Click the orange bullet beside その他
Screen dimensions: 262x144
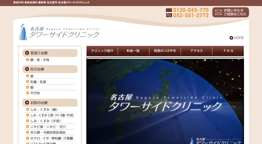tap(28, 93)
